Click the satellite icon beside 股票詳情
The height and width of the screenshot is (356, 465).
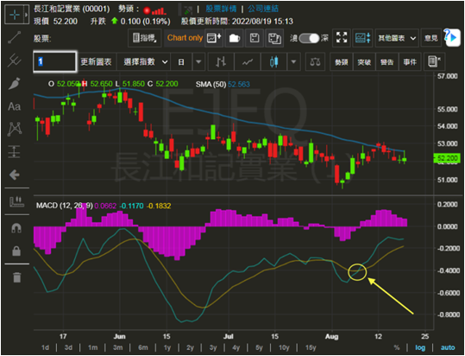click(187, 10)
